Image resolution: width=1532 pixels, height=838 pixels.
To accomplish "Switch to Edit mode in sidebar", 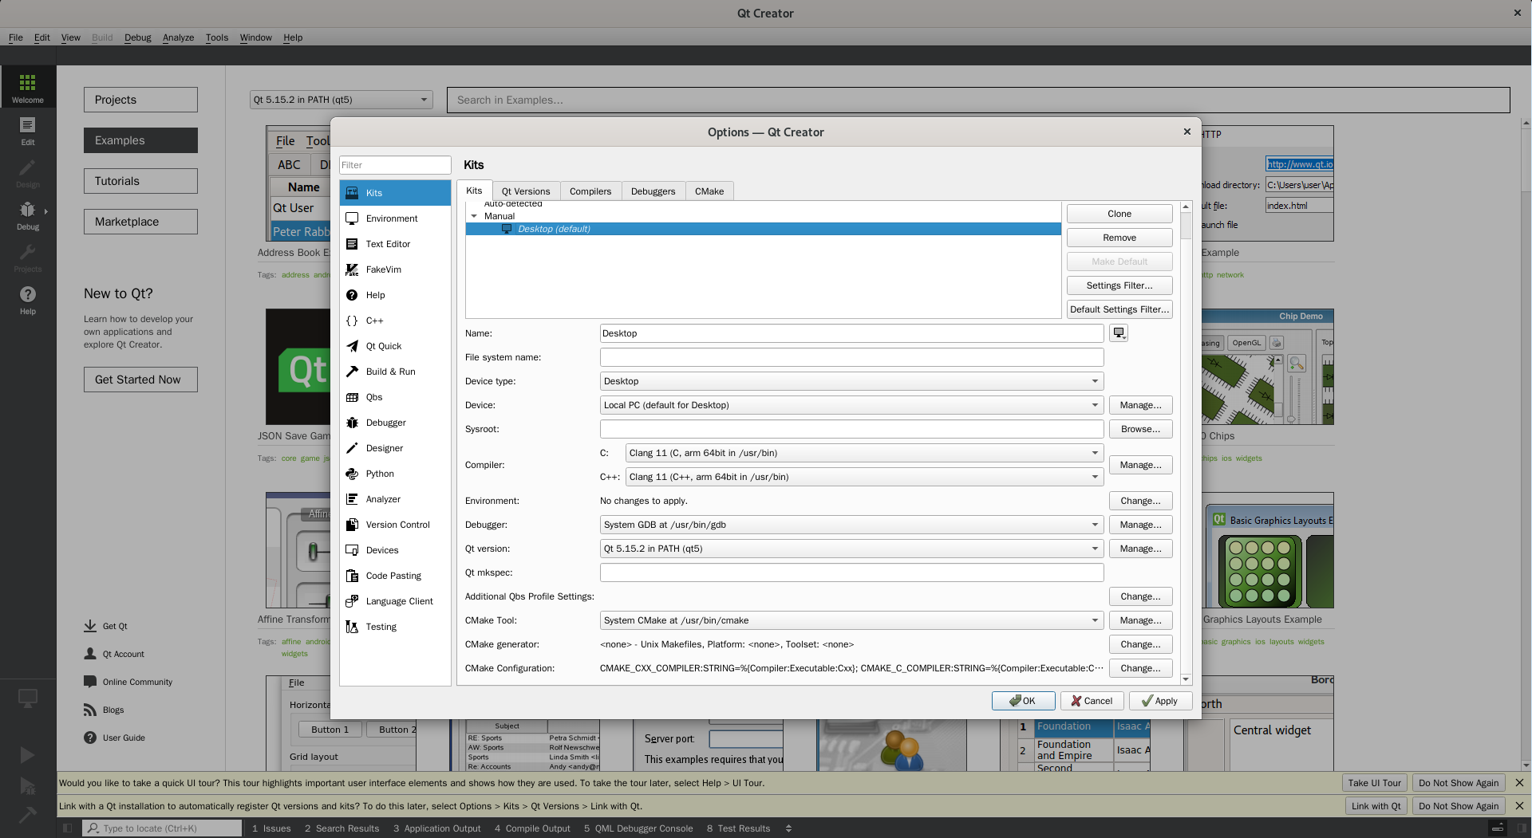I will (x=28, y=130).
